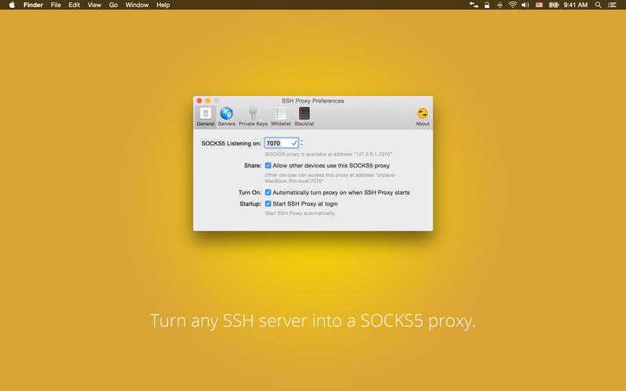
Task: Click the 127.0.0.1:7070 address hint text
Action: (328, 154)
